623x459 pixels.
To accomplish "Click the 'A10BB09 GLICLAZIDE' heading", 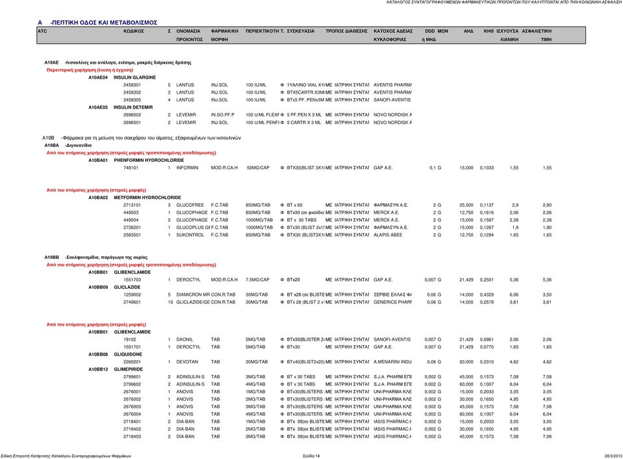I will coord(114,287).
